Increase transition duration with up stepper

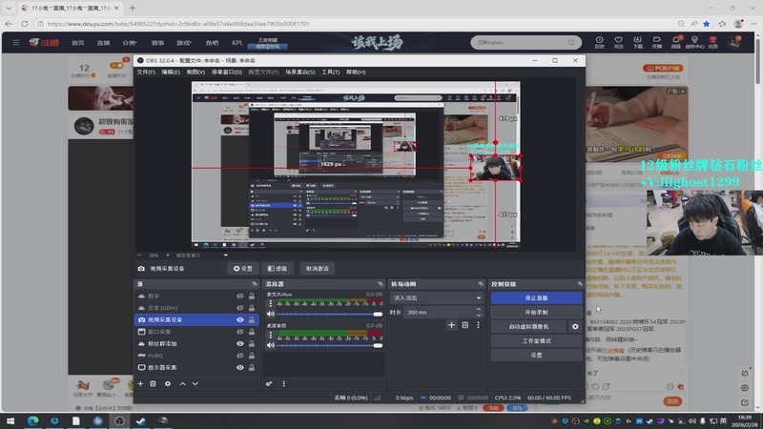coord(479,309)
